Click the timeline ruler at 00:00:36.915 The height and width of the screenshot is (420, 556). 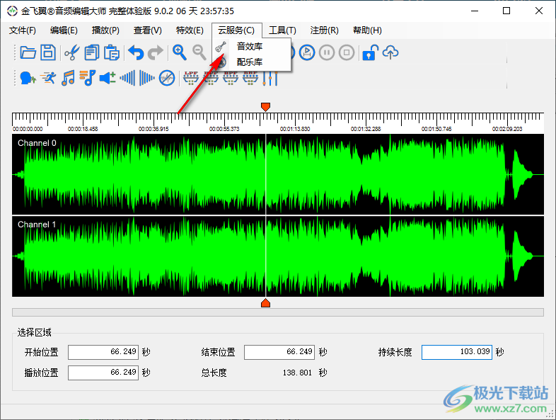pyautogui.click(x=154, y=129)
